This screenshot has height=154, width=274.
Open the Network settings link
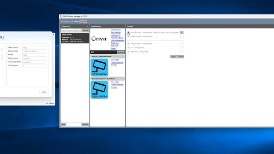coord(117,38)
